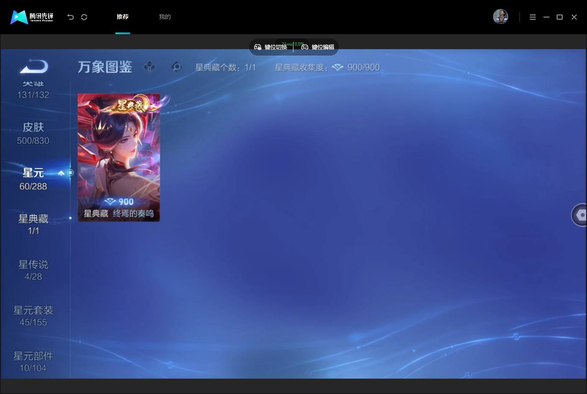Select the 星典藏 1/1 category

point(33,224)
